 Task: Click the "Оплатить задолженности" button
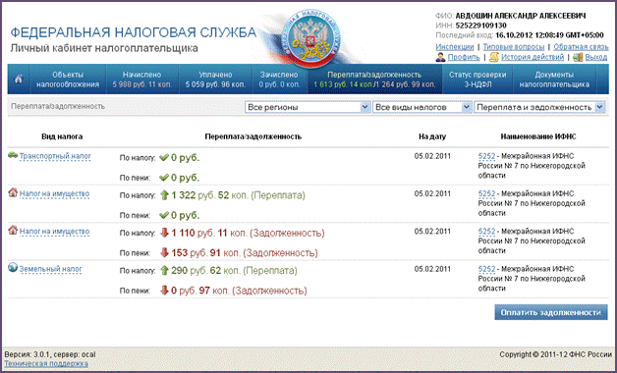click(551, 312)
